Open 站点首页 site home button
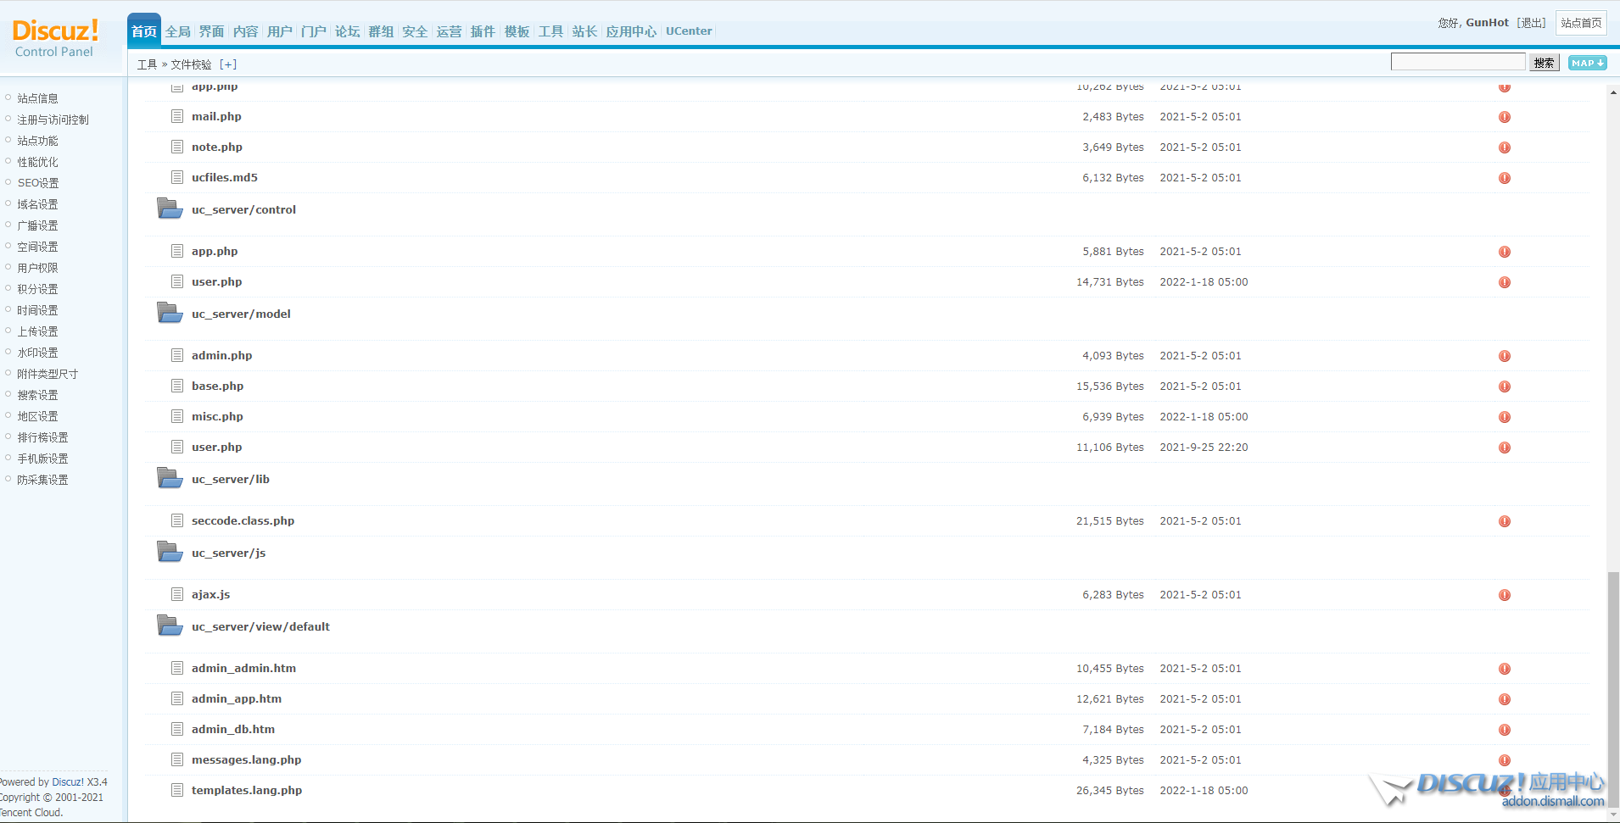The image size is (1620, 823). (x=1581, y=23)
